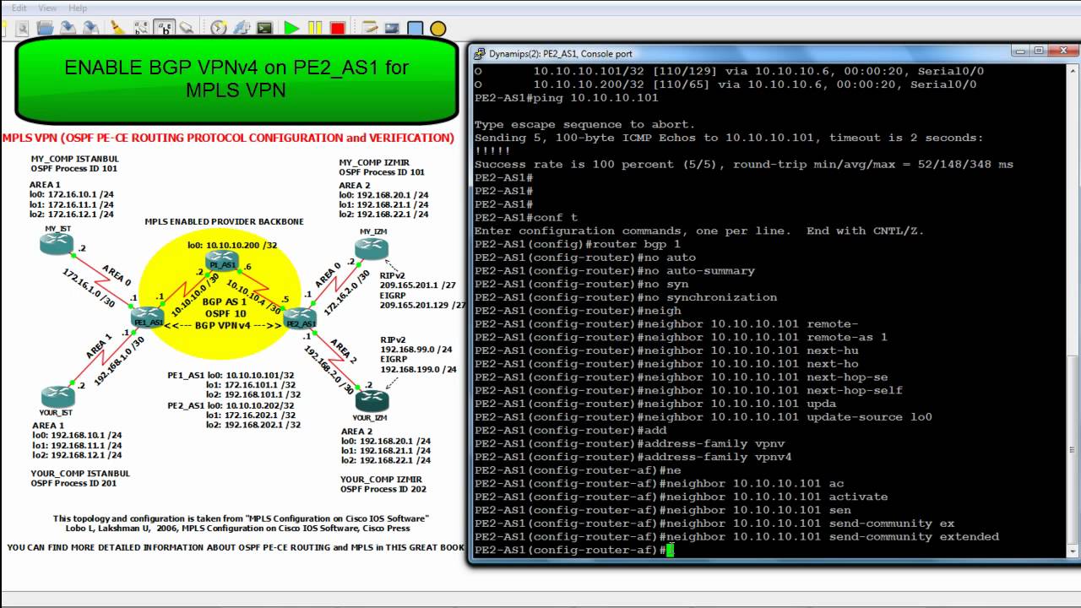This screenshot has width=1081, height=608.
Task: Click the 'next-hop-self' console line
Action: [688, 390]
